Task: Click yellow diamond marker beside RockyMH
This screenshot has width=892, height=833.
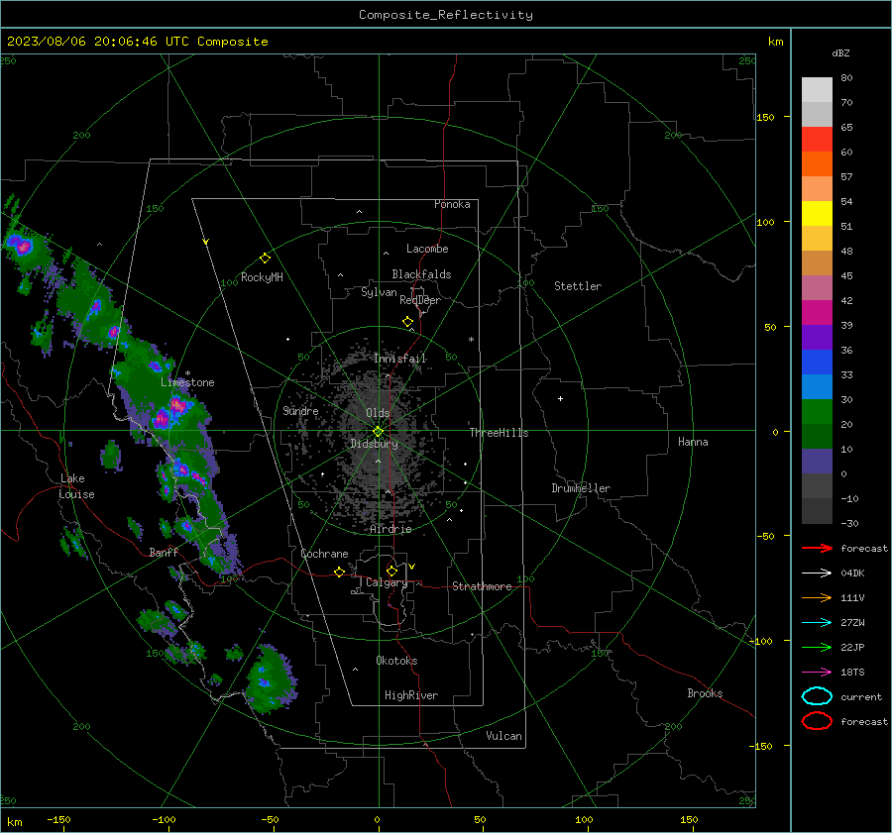Action: [x=265, y=259]
